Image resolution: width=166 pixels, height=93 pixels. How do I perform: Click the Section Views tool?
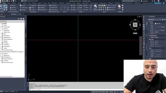(x=54, y=10)
